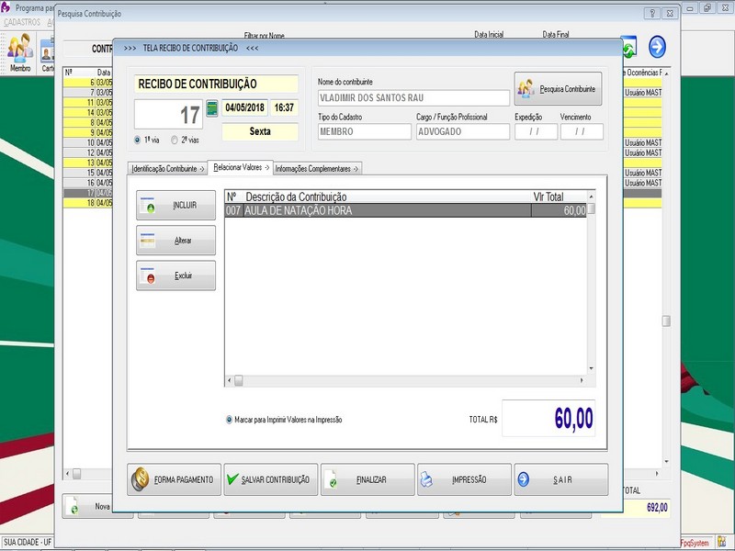Exit via S A I R button
The width and height of the screenshot is (735, 551).
[x=561, y=479]
